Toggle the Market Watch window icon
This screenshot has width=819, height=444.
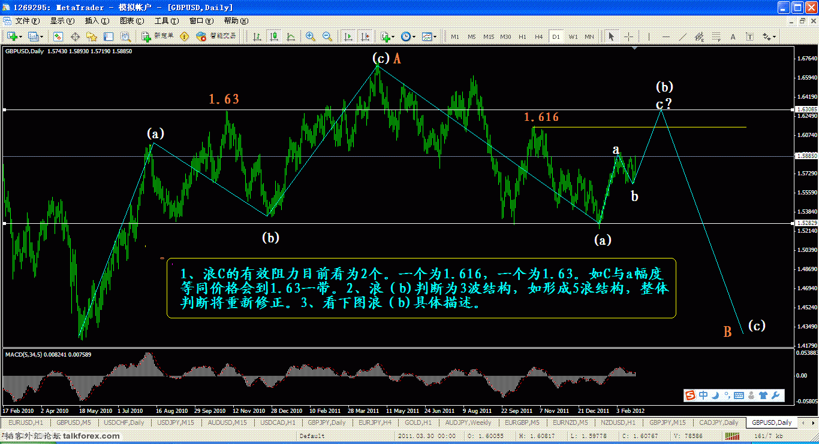pyautogui.click(x=59, y=37)
